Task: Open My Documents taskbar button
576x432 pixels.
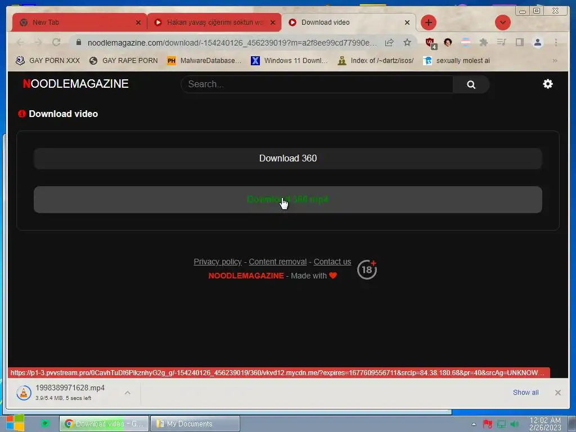Action: [195, 424]
